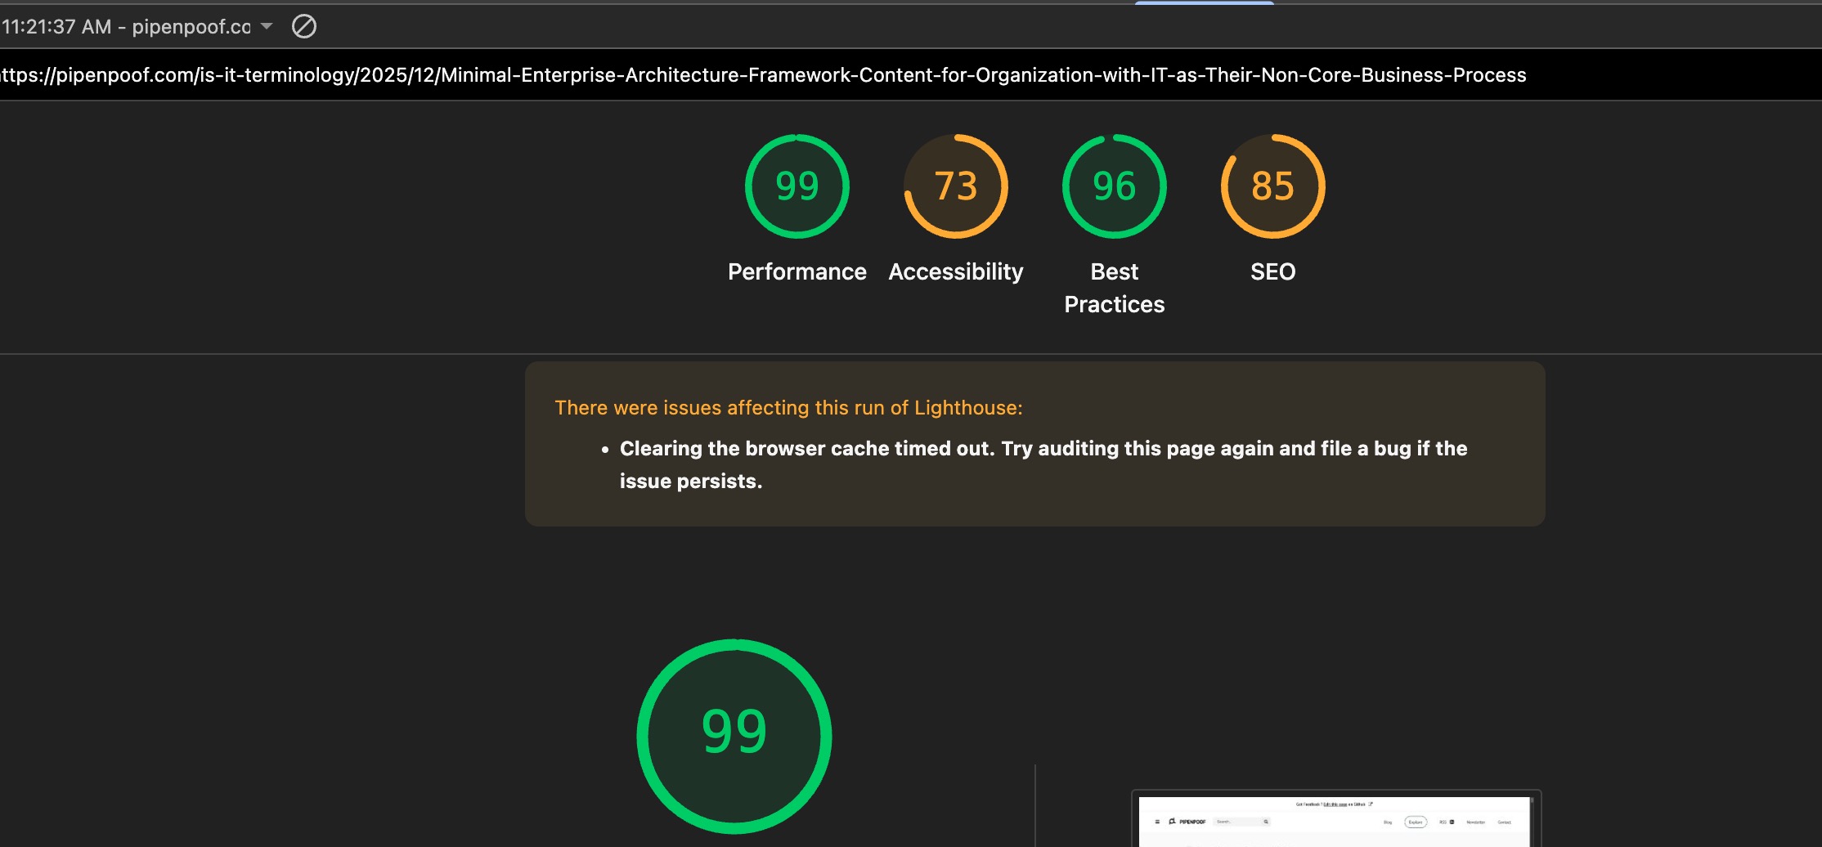Open the report selector dropdown arrow
This screenshot has height=847, width=1822.
point(267,27)
